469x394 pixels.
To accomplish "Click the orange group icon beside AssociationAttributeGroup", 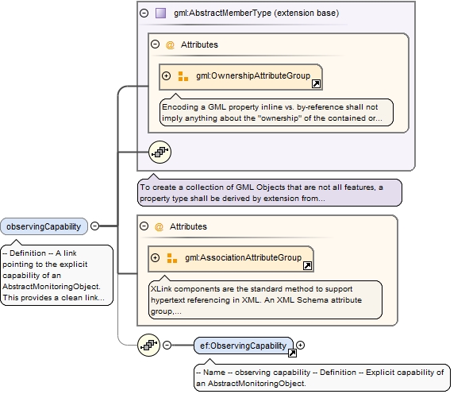I will point(172,258).
